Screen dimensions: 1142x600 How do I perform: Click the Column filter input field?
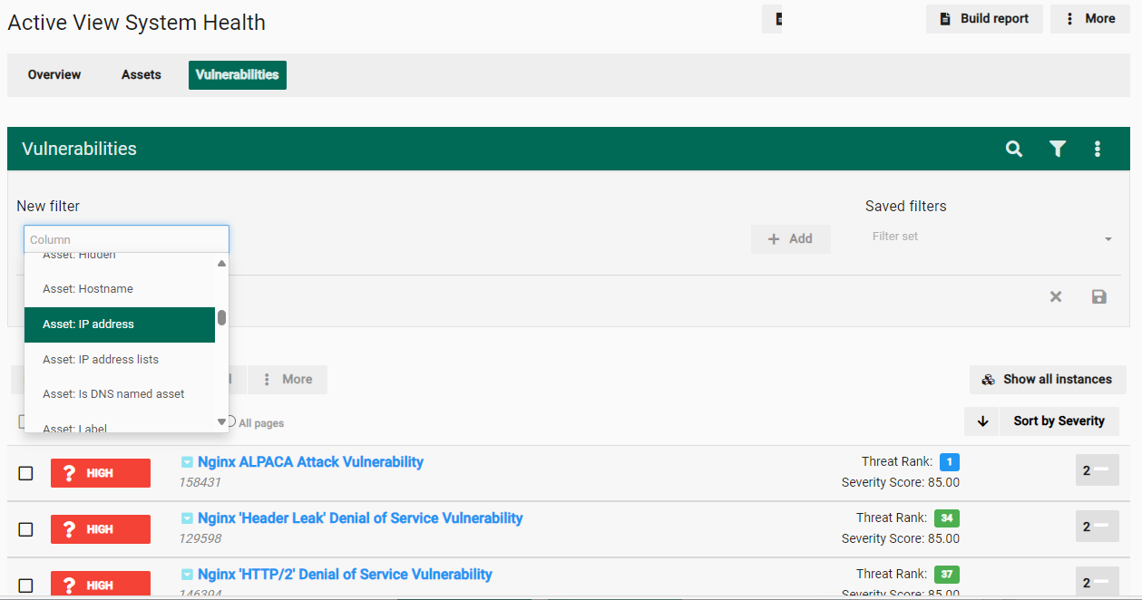[x=126, y=239]
